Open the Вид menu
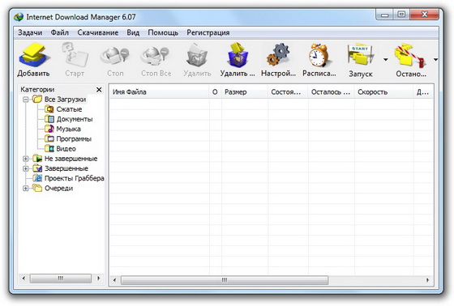 [x=133, y=32]
